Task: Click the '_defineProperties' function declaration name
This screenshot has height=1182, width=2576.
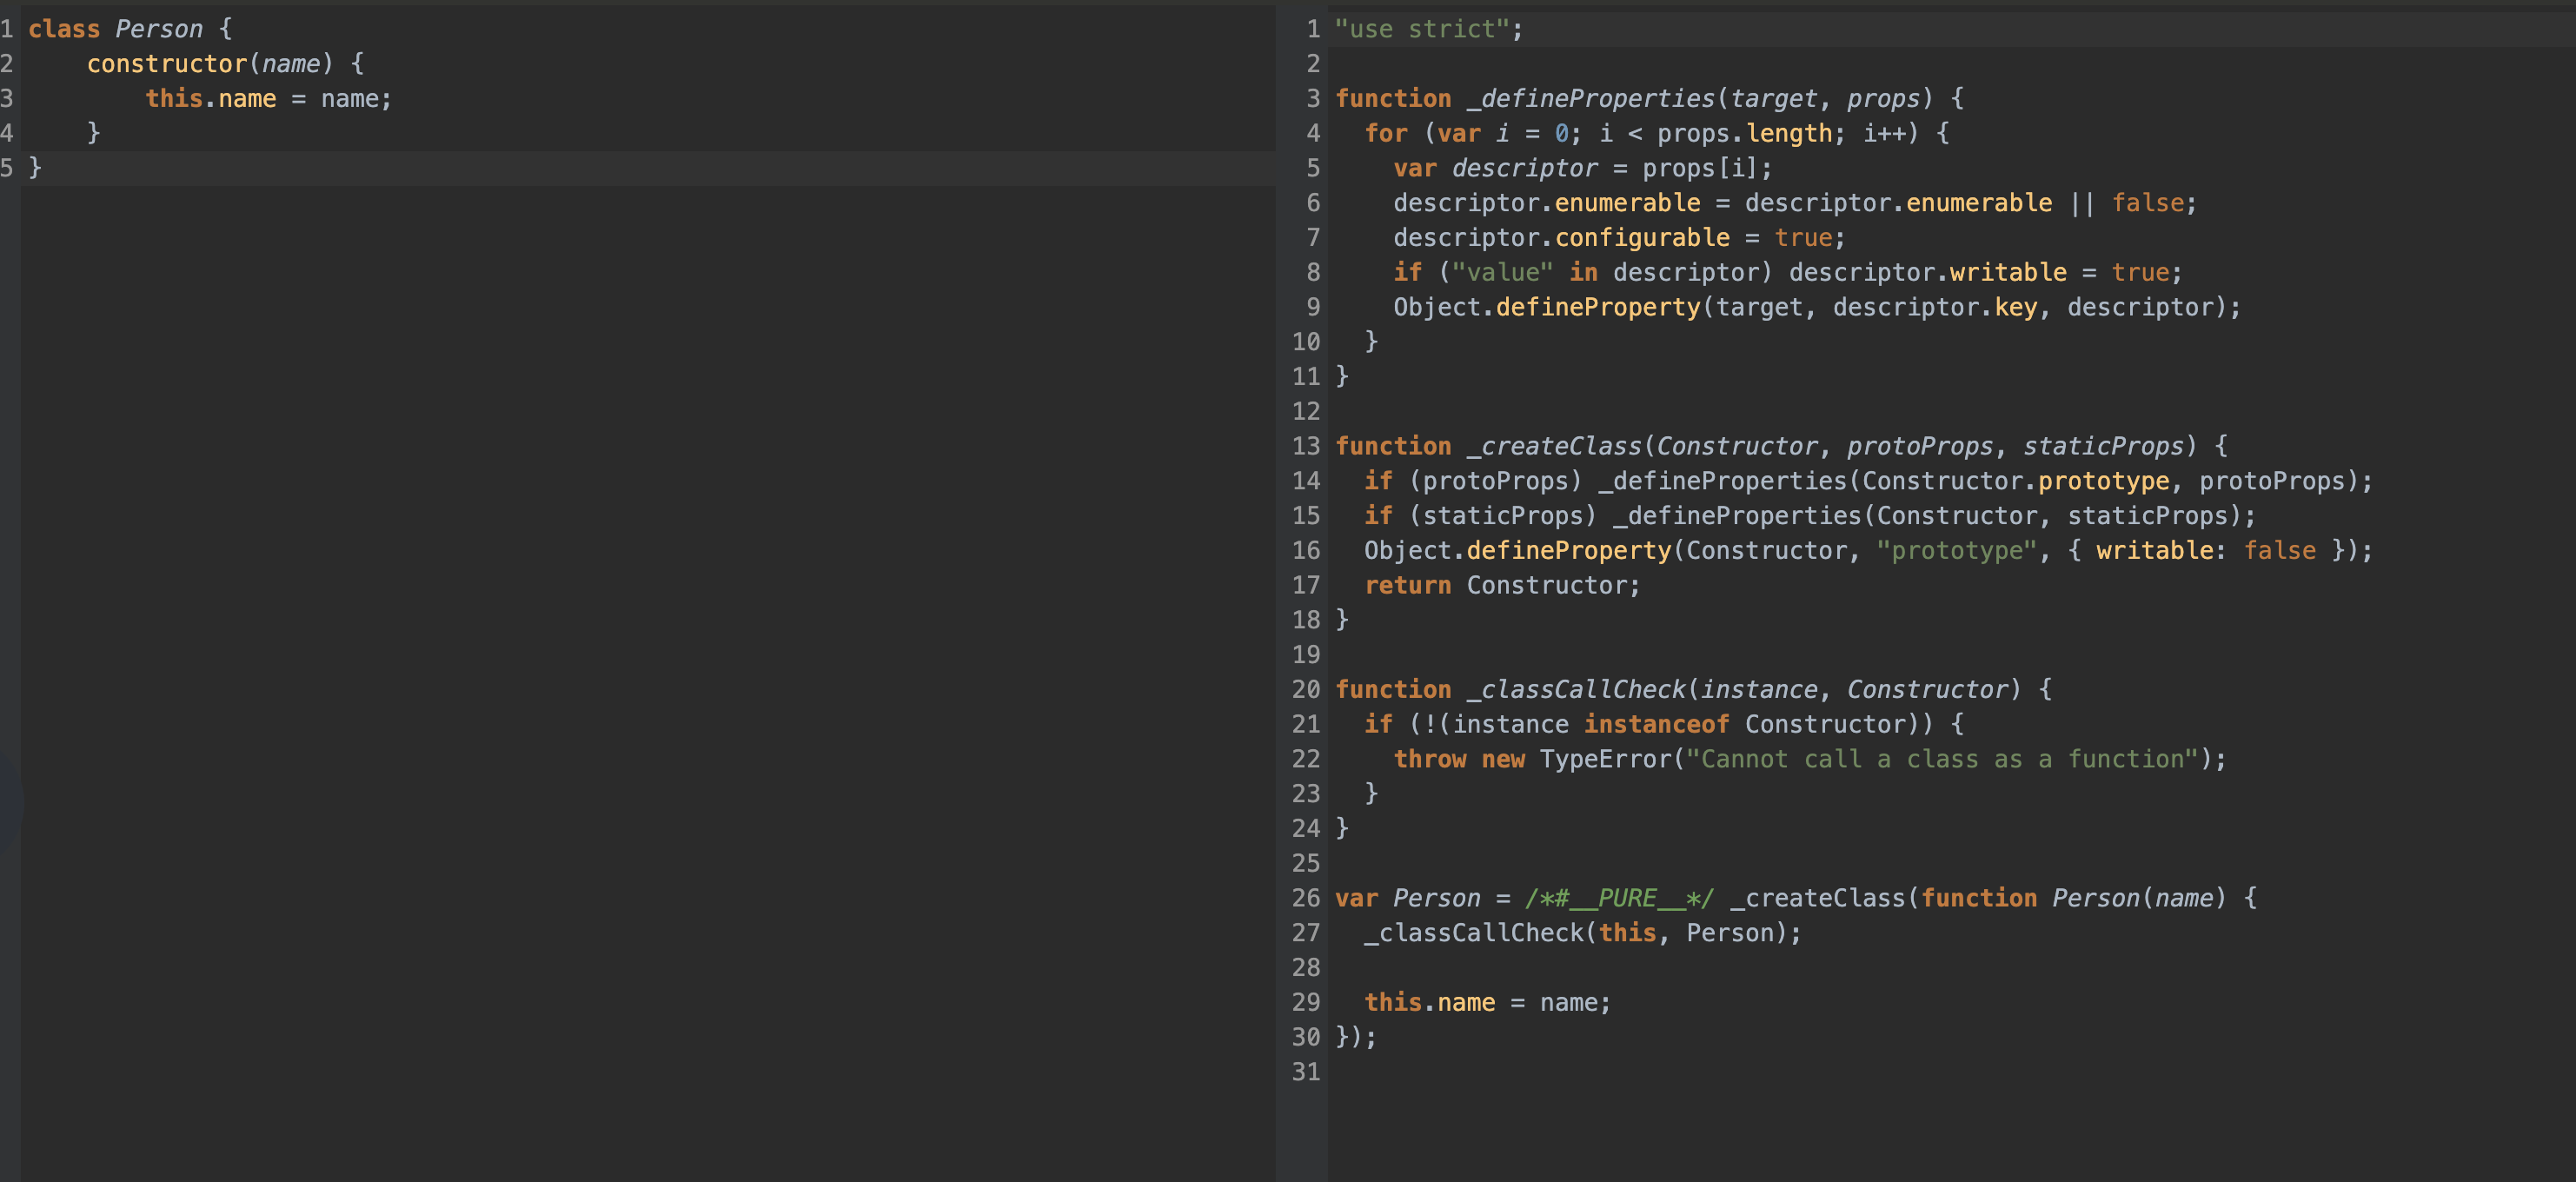Action: pos(1590,99)
